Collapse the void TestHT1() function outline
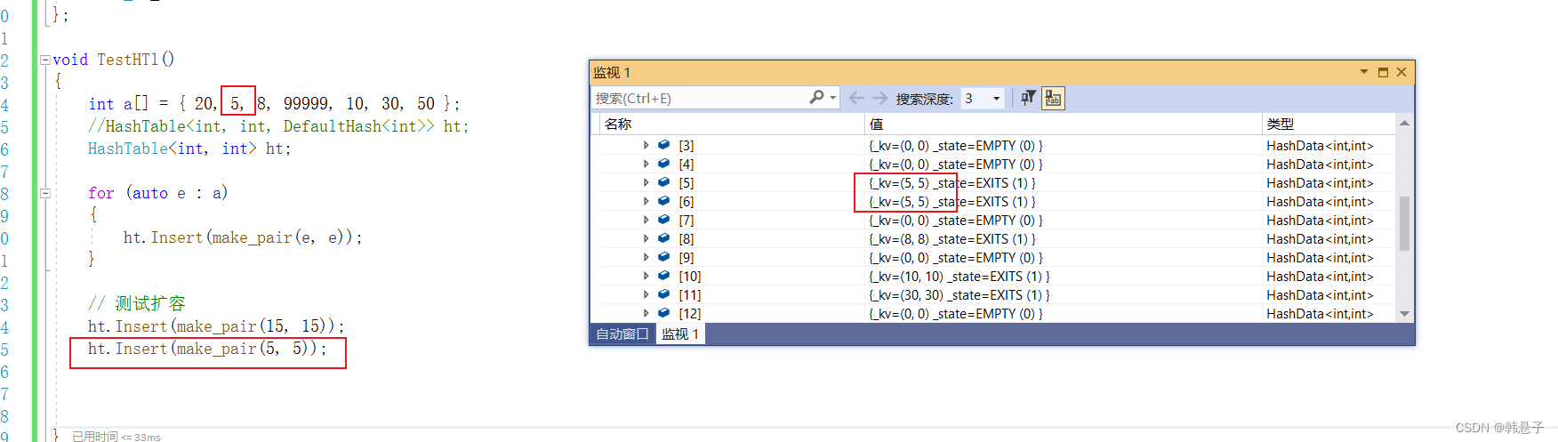The width and height of the screenshot is (1558, 442). [44, 60]
